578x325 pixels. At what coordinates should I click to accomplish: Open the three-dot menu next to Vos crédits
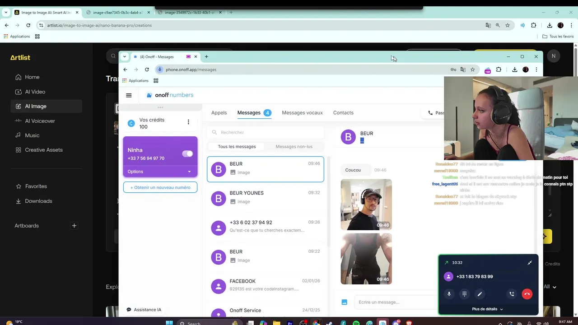pyautogui.click(x=188, y=122)
